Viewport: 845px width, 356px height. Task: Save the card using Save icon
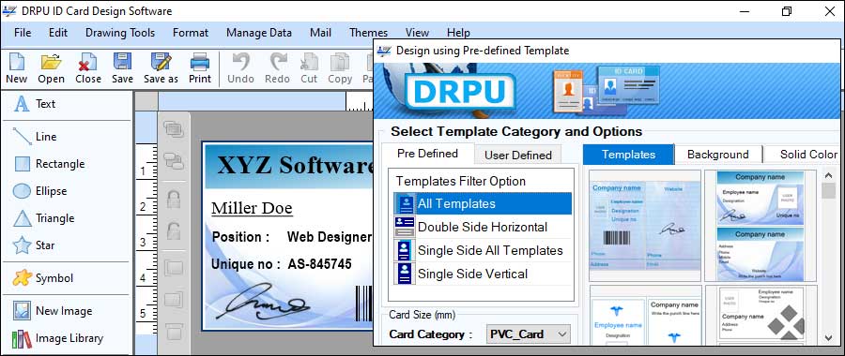coord(122,67)
